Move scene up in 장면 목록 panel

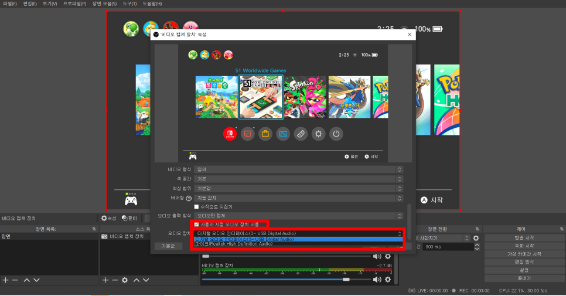[27, 280]
